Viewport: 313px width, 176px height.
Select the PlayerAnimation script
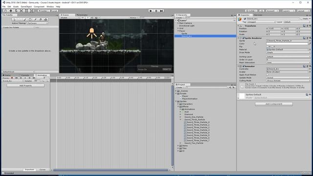coord(190,99)
